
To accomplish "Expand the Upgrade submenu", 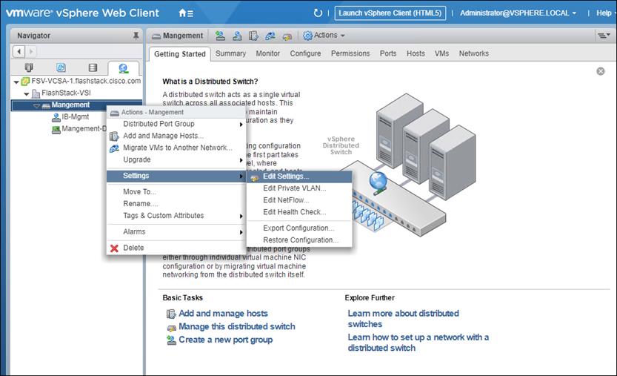I will (176, 159).
